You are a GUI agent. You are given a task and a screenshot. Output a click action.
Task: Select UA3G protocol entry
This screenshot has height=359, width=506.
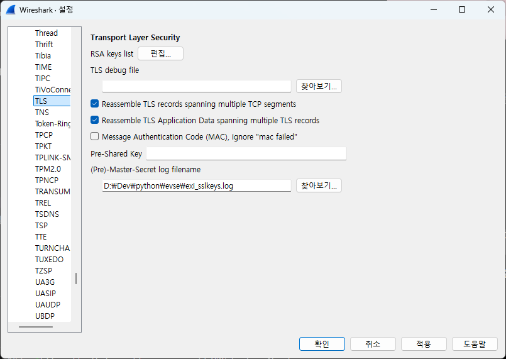tap(45, 282)
